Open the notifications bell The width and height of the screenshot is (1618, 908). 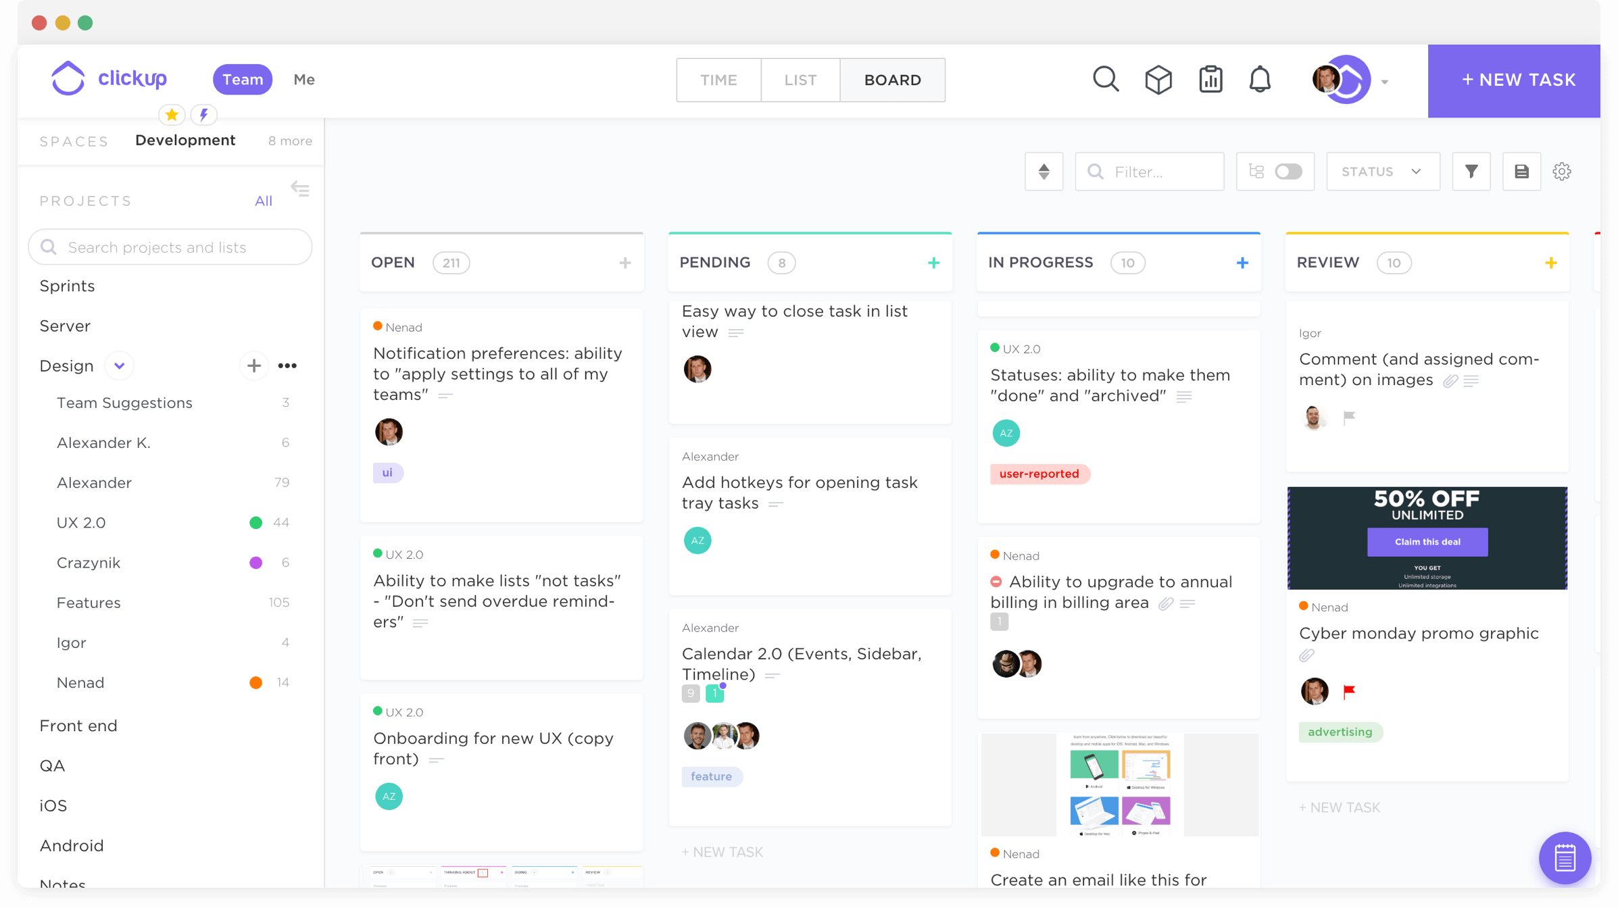[1260, 80]
